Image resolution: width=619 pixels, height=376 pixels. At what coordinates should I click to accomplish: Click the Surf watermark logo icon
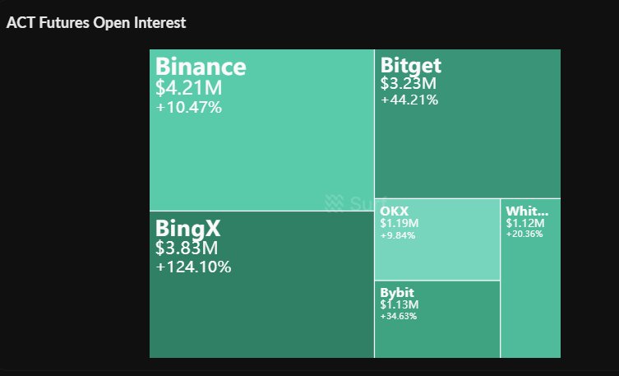coord(334,202)
